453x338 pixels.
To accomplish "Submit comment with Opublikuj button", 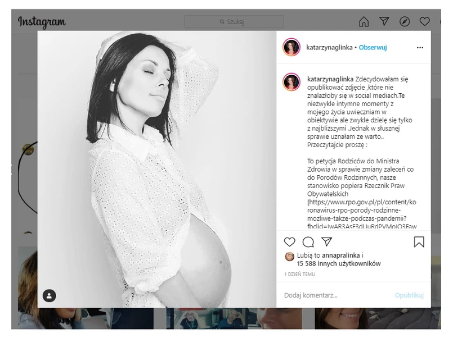I will coord(409,295).
